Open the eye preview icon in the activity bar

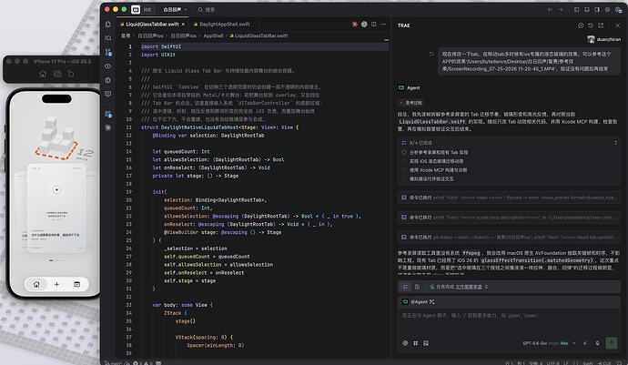tap(107, 66)
